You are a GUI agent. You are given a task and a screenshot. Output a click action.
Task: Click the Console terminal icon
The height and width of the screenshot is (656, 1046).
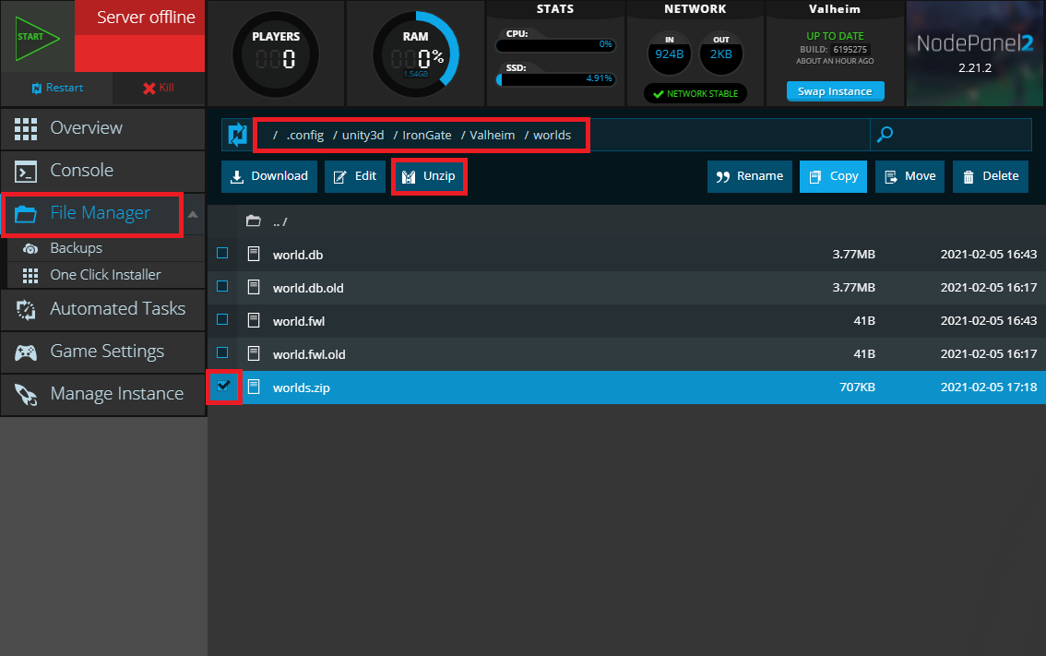tap(25, 172)
